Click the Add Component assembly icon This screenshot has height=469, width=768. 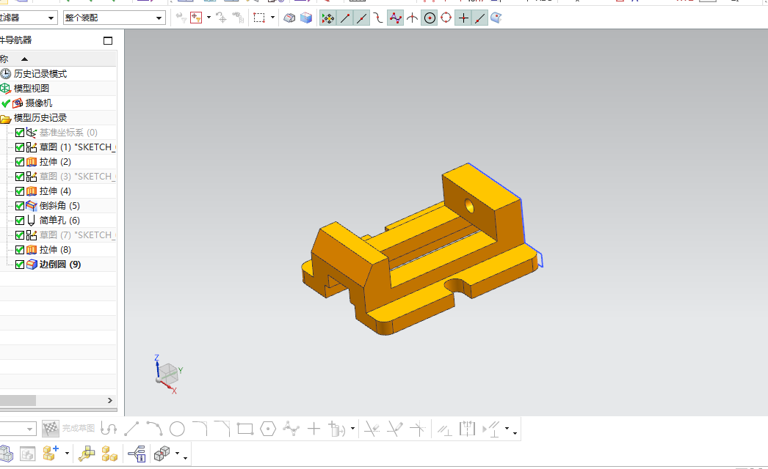pyautogui.click(x=51, y=454)
